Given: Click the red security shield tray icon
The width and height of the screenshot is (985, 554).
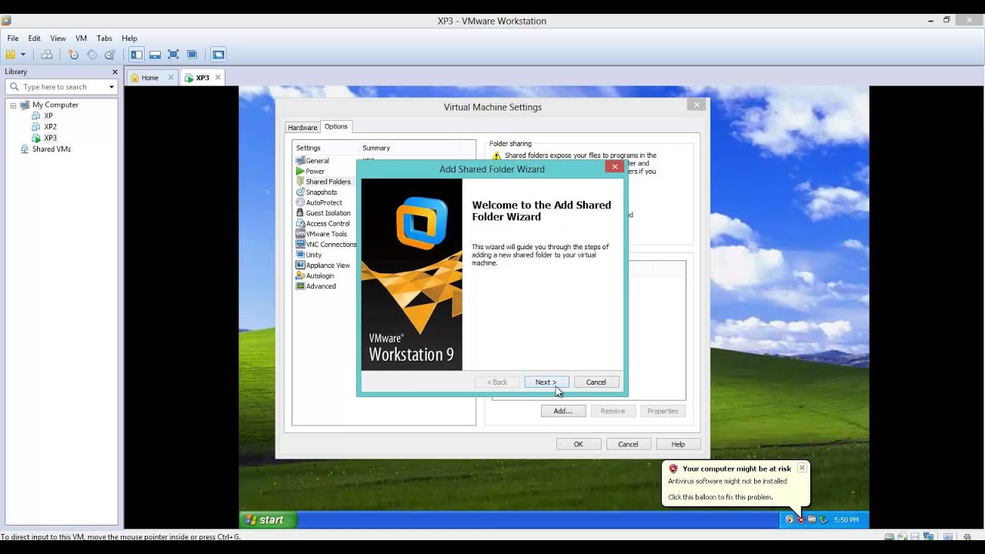Looking at the screenshot, I should click(x=801, y=520).
